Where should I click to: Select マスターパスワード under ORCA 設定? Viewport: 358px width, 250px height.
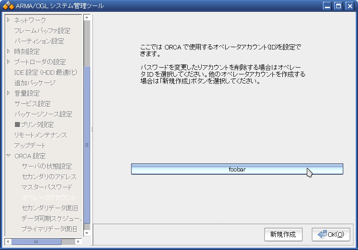pos(47,187)
